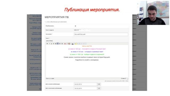Image resolution: width=170 pixels, height=96 pixels.
Task: Copy selection with the toolbar copy icon
Action: point(67,44)
